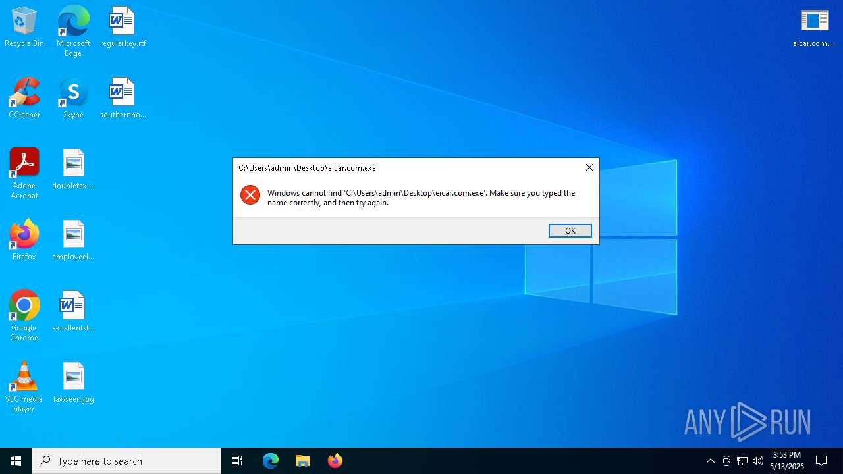Select the CCleaner desktop shortcut

point(24,99)
